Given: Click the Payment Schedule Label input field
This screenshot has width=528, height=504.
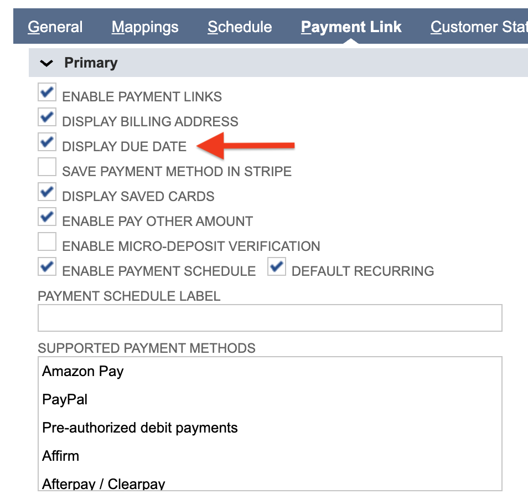Looking at the screenshot, I should tap(270, 318).
